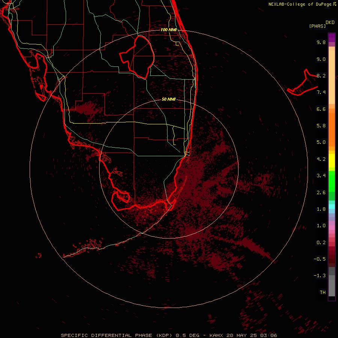Click the 9.8 value on color scale

[321, 42]
